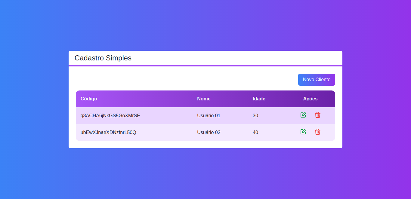Select the code ubEwXJnaeXDNzfnrL50Q
411x199 pixels.
pyautogui.click(x=108, y=132)
